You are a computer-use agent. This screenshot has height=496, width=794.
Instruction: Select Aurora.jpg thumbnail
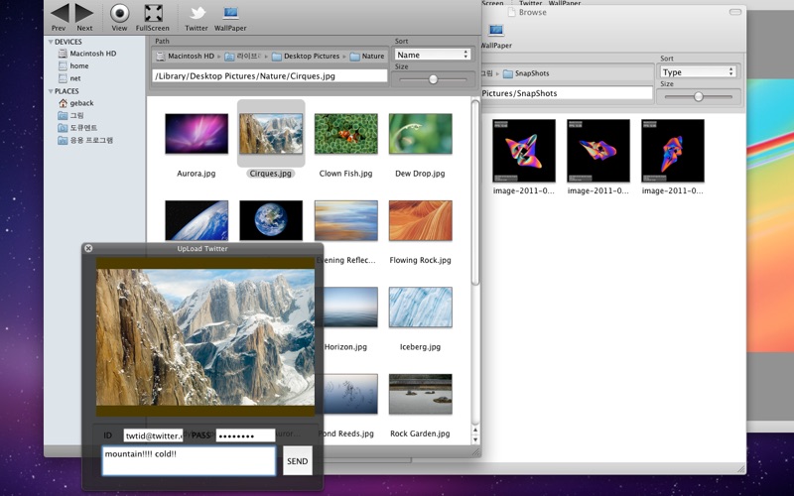tap(197, 134)
